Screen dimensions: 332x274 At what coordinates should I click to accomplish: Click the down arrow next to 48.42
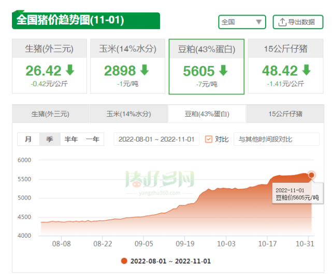306,70
